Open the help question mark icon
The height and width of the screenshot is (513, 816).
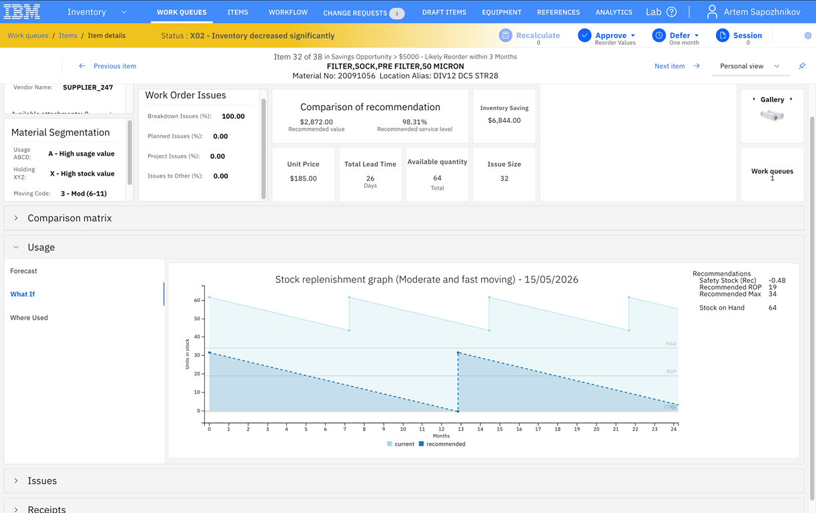[x=672, y=12]
